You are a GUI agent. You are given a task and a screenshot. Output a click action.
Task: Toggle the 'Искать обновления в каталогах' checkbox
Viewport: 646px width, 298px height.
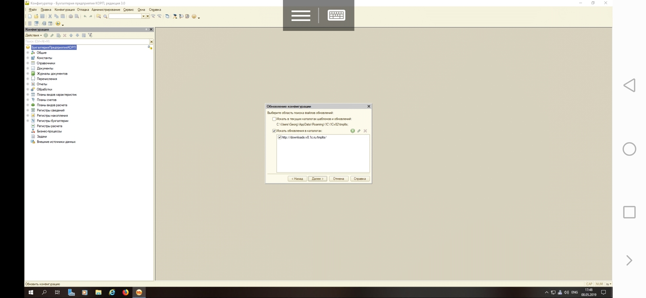pyautogui.click(x=274, y=131)
